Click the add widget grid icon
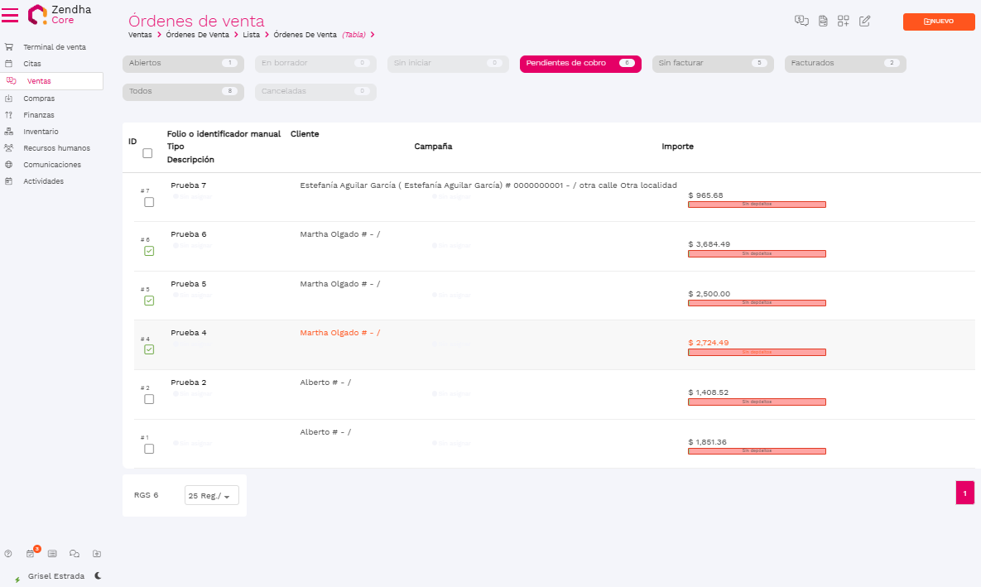Viewport: 981px width, 587px height. pos(844,22)
